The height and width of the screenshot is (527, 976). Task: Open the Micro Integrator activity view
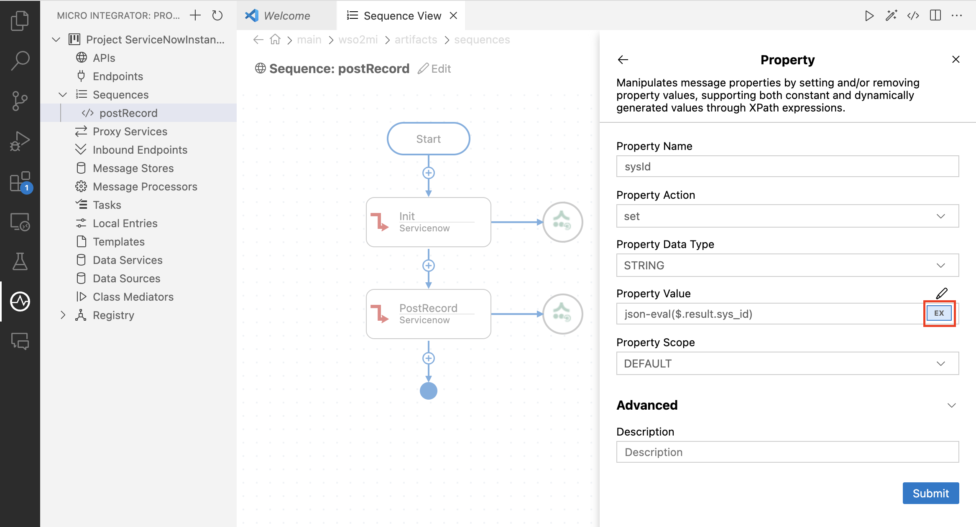(20, 302)
